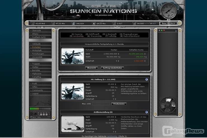Click the Artilleriestellung thumbnail image
Image resolution: width=207 pixels, height=138 pixels.
point(73,124)
